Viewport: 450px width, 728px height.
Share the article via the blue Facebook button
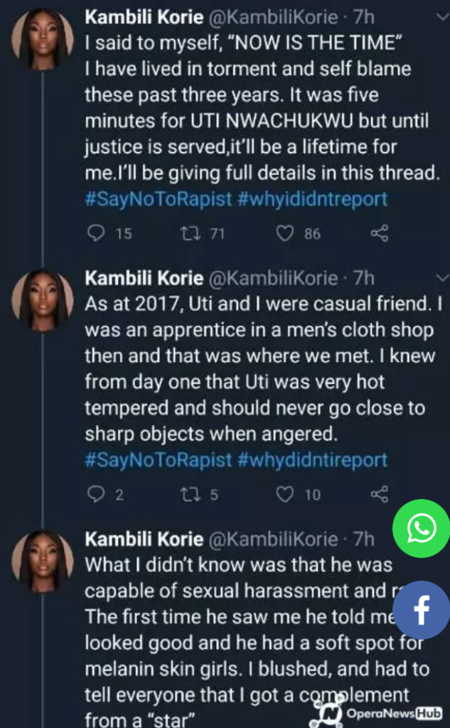pyautogui.click(x=421, y=609)
